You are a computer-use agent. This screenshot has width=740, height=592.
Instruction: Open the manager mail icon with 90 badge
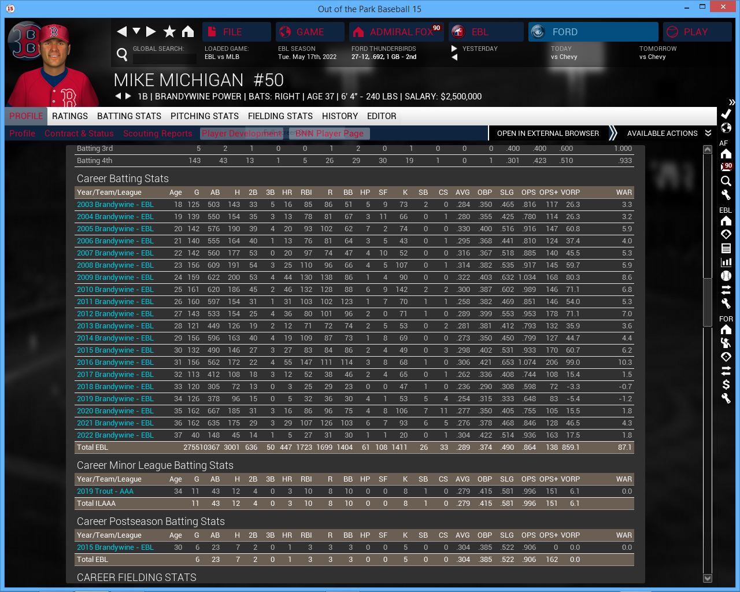pos(726,167)
